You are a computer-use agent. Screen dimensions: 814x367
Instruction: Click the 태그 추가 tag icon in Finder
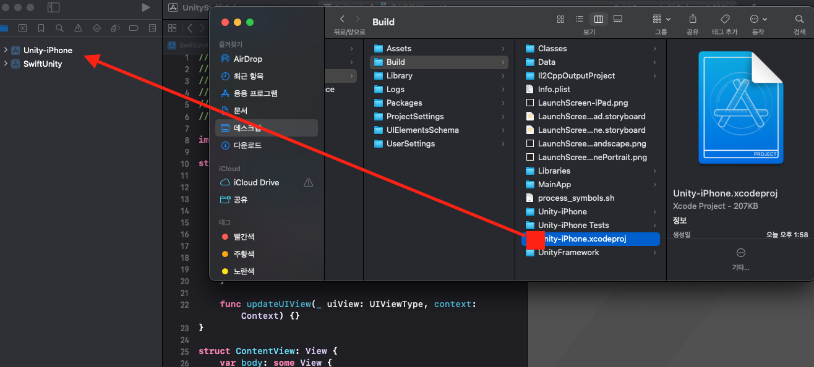click(724, 19)
